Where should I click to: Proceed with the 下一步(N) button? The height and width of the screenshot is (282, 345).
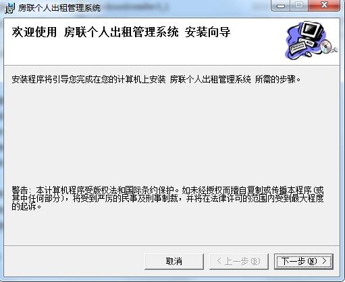[304, 262]
